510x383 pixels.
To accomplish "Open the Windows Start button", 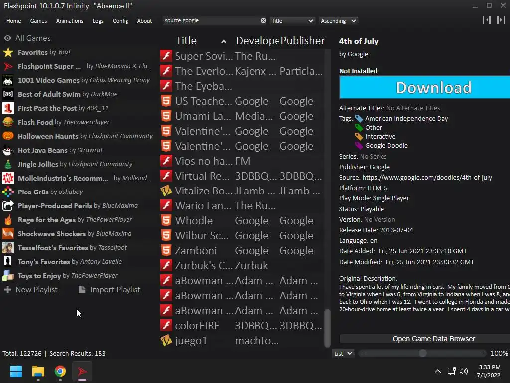I will coord(16,371).
